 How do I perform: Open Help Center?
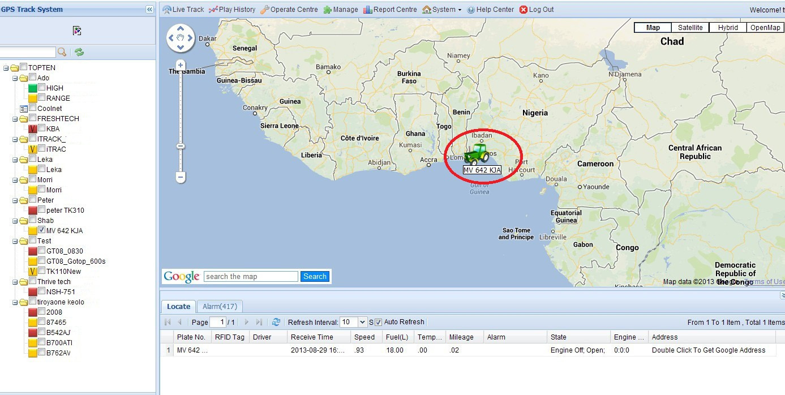(x=490, y=10)
